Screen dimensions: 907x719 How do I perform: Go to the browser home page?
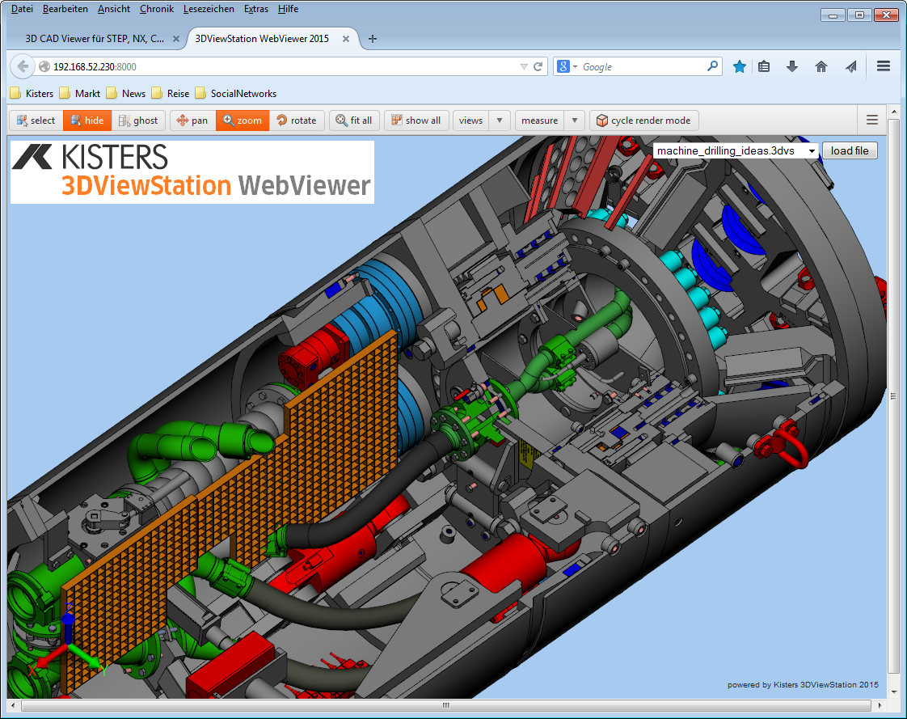(821, 66)
